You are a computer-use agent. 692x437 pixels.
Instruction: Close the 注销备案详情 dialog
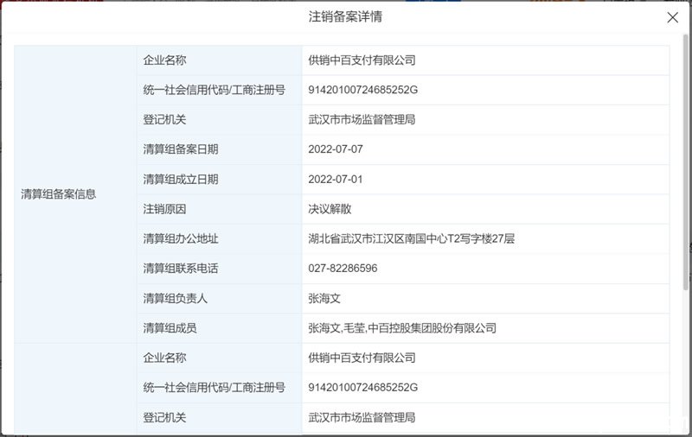(673, 17)
